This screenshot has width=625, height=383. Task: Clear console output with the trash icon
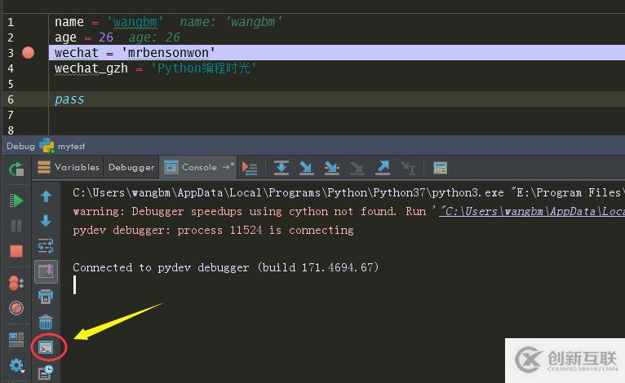click(46, 322)
